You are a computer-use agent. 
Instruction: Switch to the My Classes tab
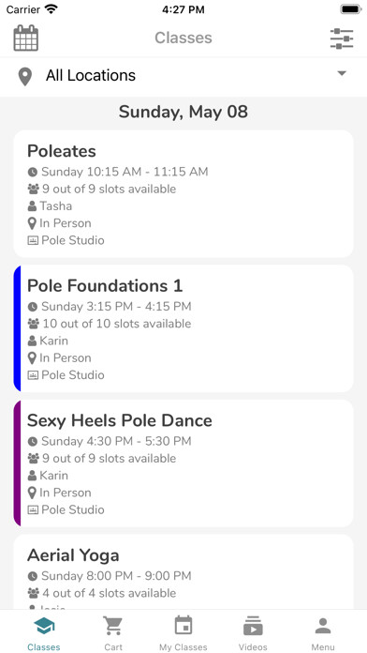[183, 632]
